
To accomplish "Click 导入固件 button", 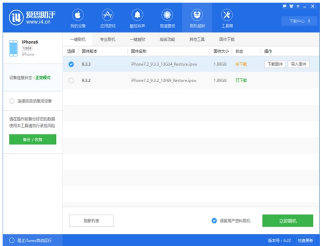I will [299, 64].
